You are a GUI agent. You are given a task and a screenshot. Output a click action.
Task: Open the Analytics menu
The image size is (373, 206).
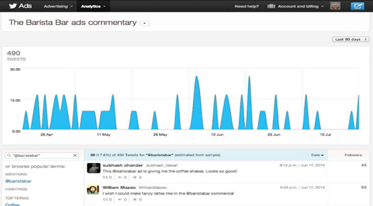(93, 6)
